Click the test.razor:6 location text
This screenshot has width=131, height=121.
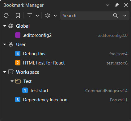[117, 63]
